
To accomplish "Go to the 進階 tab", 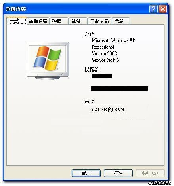I will pos(78,21).
